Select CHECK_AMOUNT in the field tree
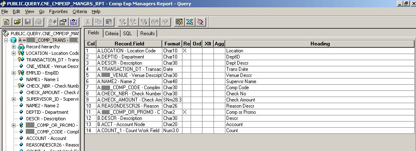The width and height of the screenshot is (416, 151). click(52, 92)
